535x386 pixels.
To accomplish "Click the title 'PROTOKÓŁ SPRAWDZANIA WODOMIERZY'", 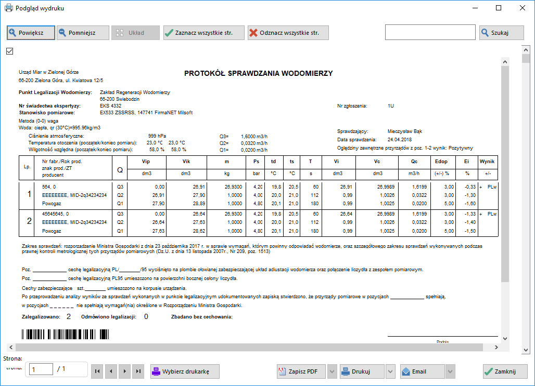I will [258, 73].
